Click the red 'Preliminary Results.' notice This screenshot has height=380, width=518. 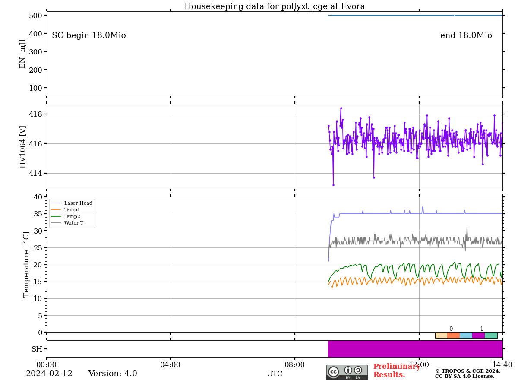[396, 370]
